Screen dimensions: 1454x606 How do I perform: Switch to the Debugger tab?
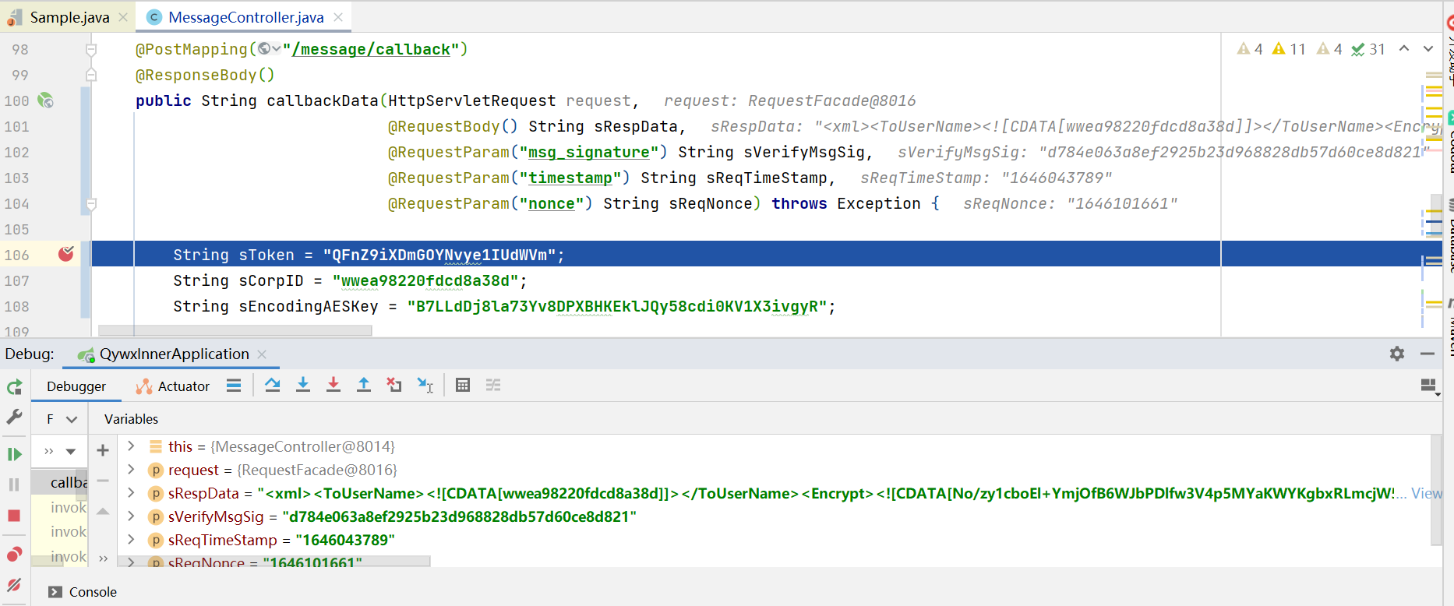[x=76, y=386]
